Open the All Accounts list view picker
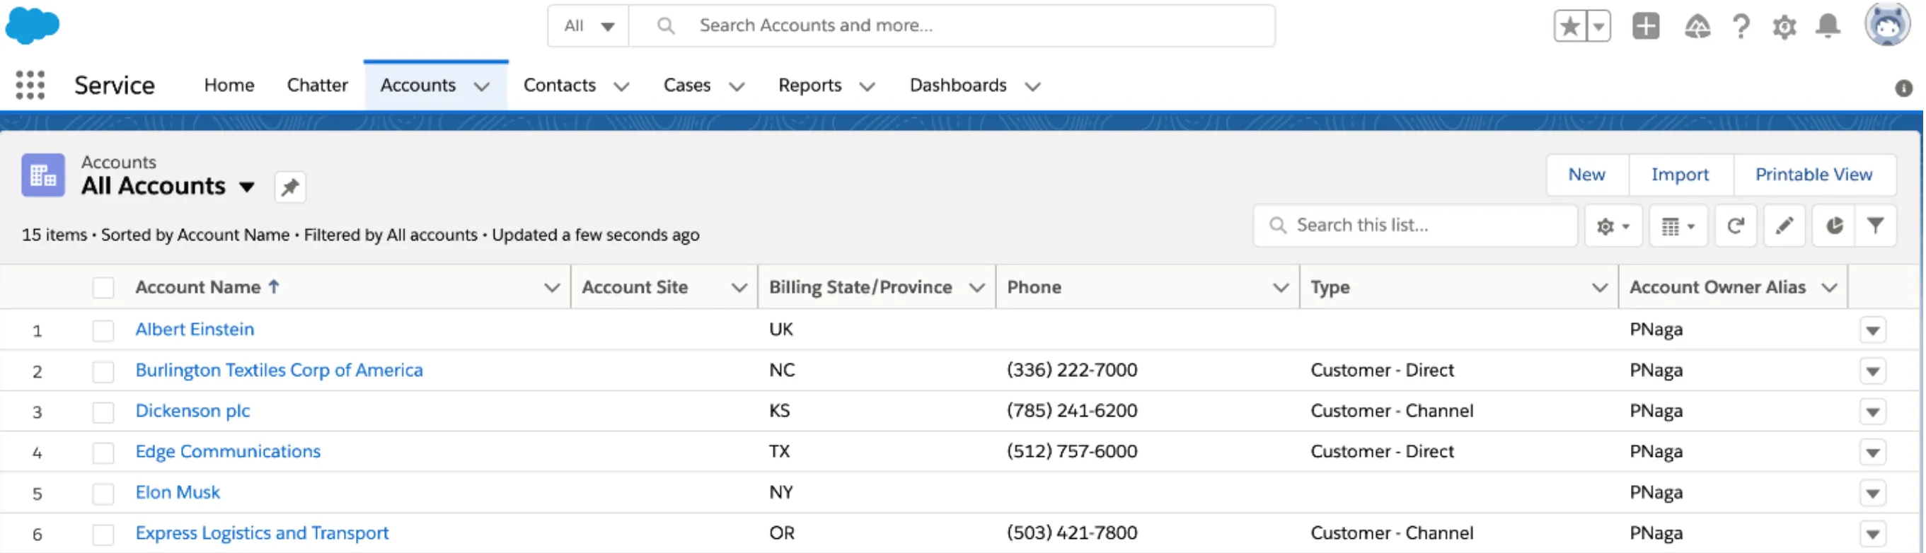The height and width of the screenshot is (553, 1926). [x=247, y=187]
